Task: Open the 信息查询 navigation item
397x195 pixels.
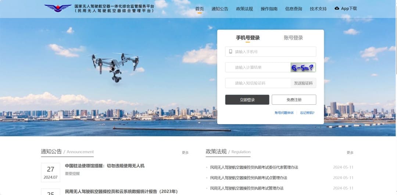Action: pyautogui.click(x=293, y=9)
